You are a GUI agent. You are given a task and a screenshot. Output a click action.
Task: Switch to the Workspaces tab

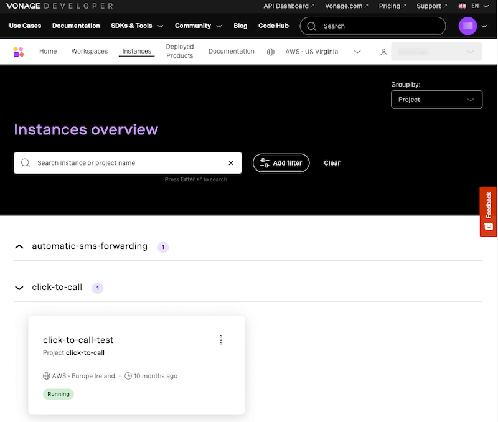click(89, 51)
